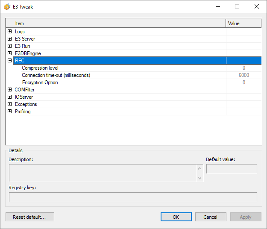Click the E3 Tweak title bar icon
This screenshot has height=229, width=267.
(x=7, y=7)
